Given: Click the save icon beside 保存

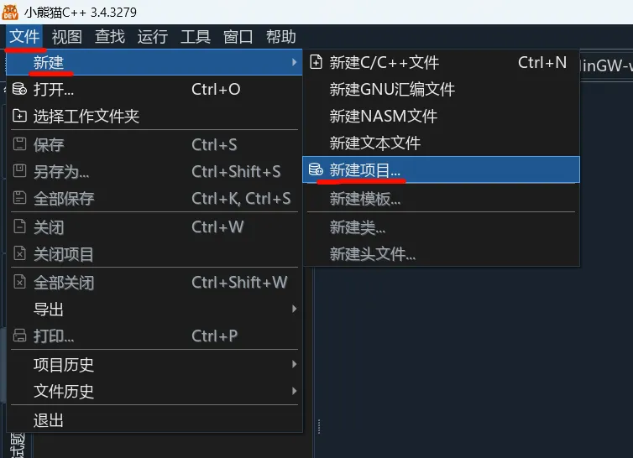Looking at the screenshot, I should (x=19, y=144).
